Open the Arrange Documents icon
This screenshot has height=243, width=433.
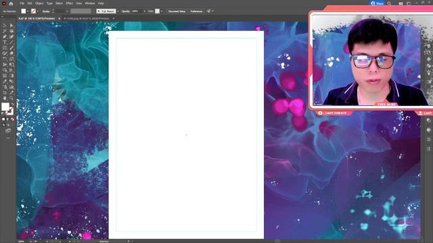pyautogui.click(x=401, y=3)
